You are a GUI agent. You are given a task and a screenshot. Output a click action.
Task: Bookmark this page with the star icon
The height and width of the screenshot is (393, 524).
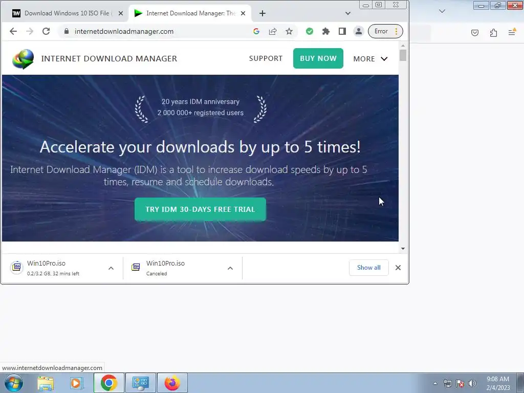tap(289, 31)
